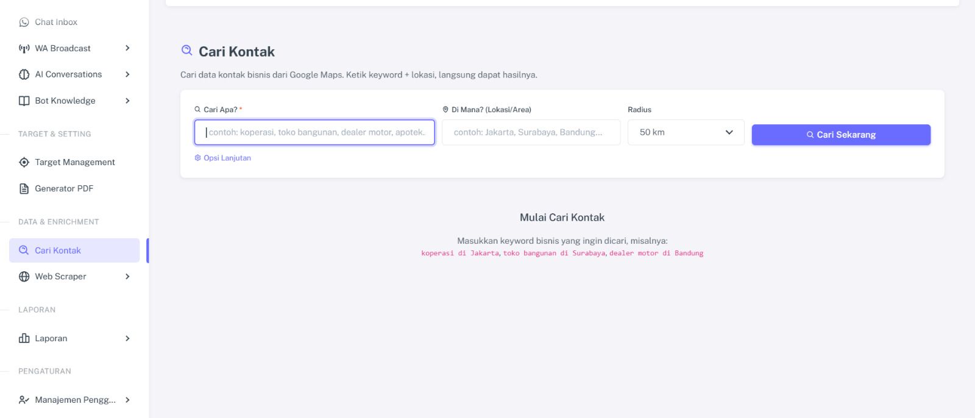
Task: Click the gear icon beside Opsi Lanjutan
Action: (x=197, y=158)
